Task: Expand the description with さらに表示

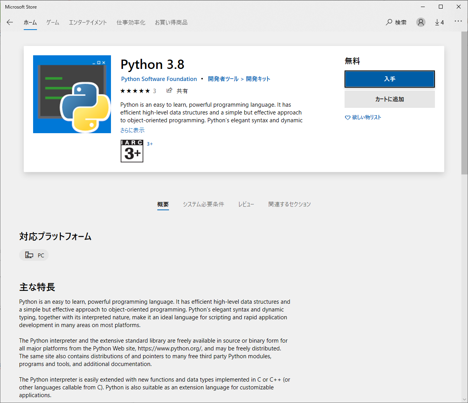Action: click(132, 130)
